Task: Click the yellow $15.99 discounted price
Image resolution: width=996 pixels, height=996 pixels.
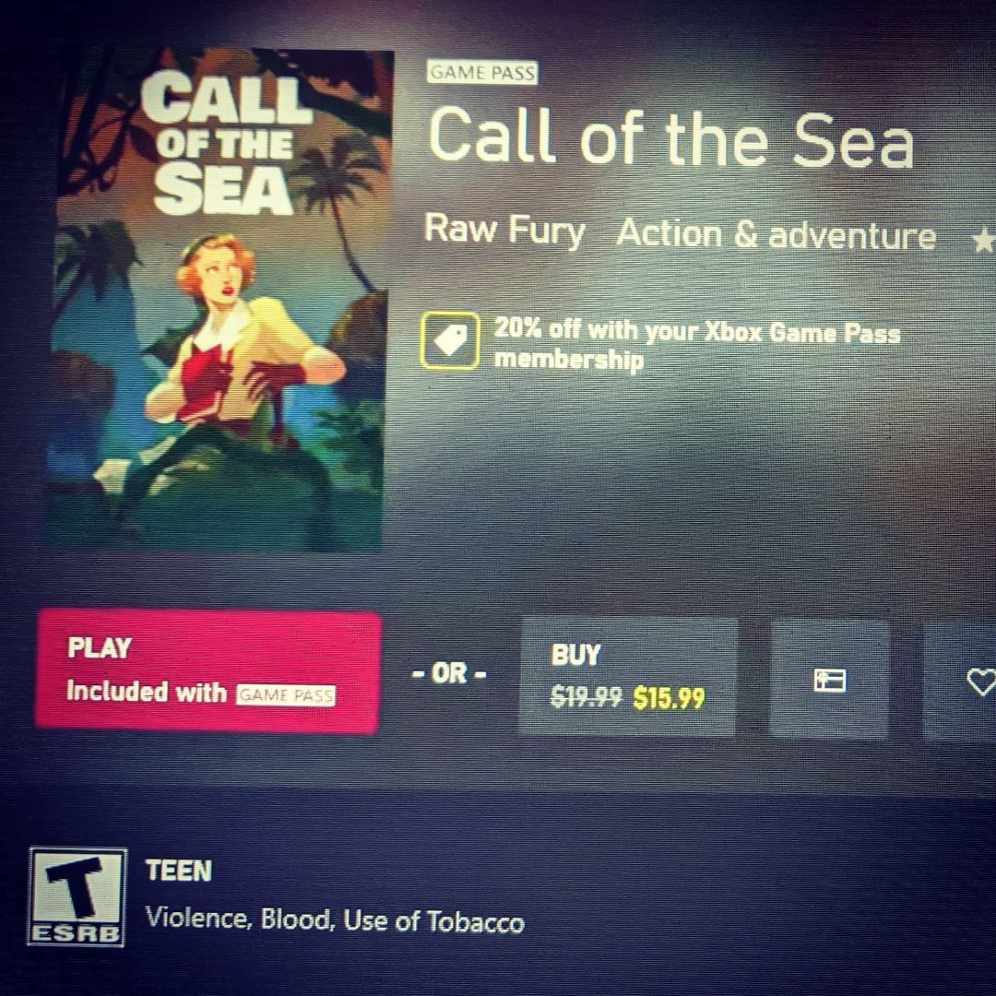Action: [669, 698]
